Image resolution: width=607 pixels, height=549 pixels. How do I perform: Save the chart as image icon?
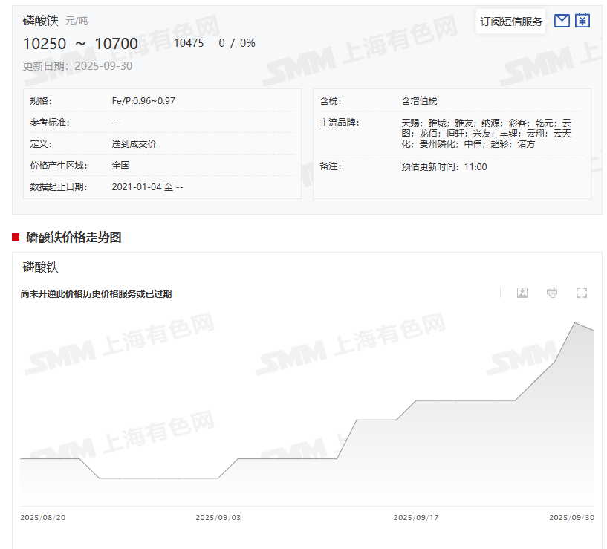(522, 293)
